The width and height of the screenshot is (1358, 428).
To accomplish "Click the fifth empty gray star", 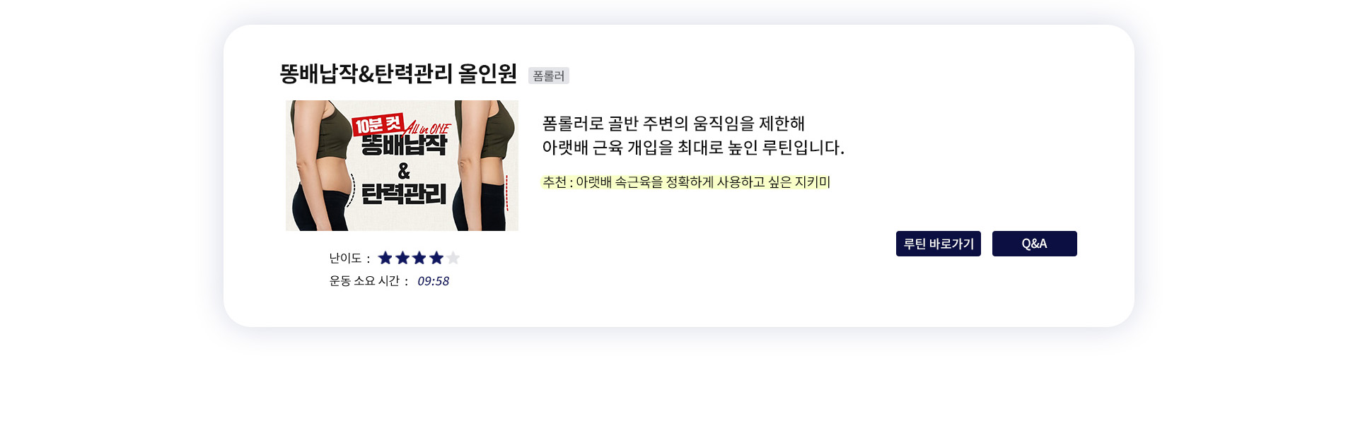I will click(x=453, y=258).
